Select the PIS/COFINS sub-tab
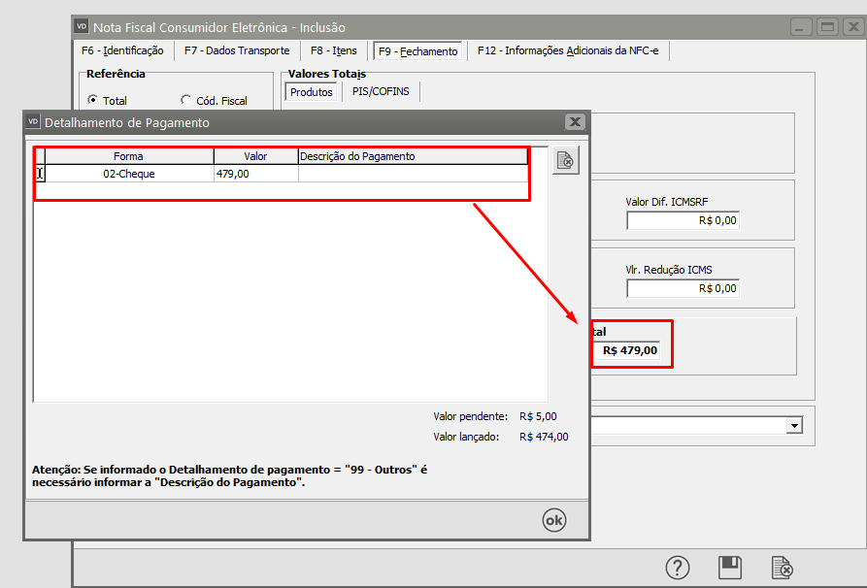The height and width of the screenshot is (588, 867). pyautogui.click(x=381, y=92)
